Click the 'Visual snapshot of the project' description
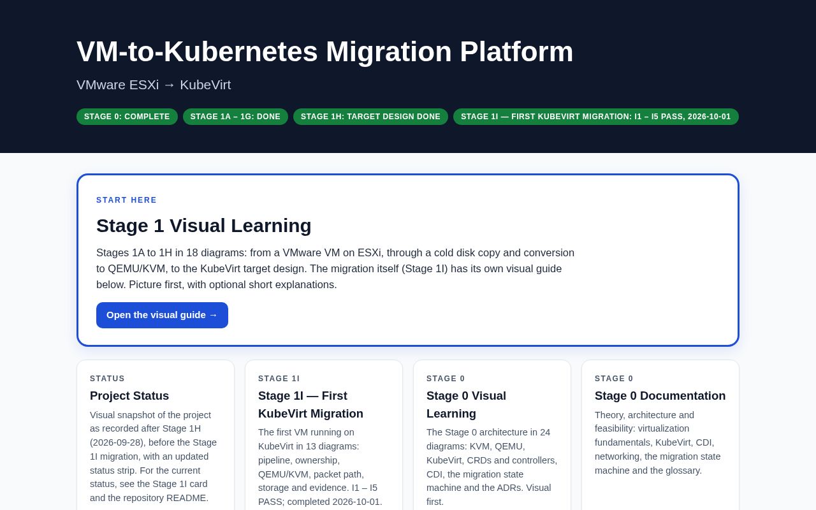The image size is (816, 510). click(153, 456)
